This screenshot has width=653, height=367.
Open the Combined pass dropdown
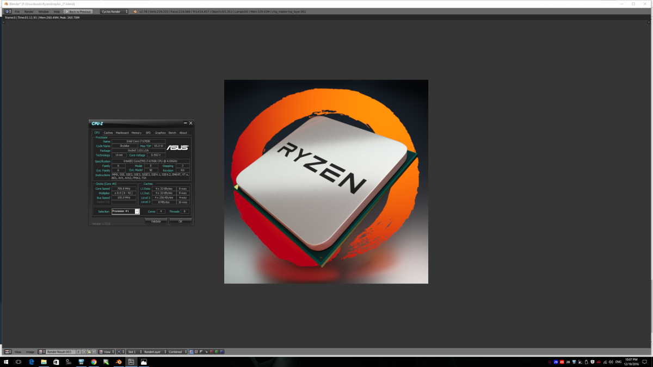coord(177,352)
